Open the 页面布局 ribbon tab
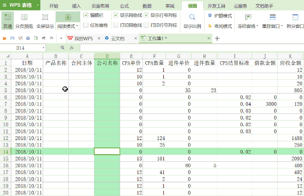Image resolution: width=304 pixels, height=196 pixels. [x=100, y=6]
